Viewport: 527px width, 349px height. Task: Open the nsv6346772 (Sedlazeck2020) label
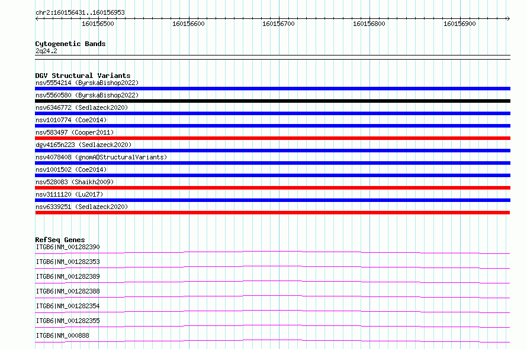tap(82, 107)
